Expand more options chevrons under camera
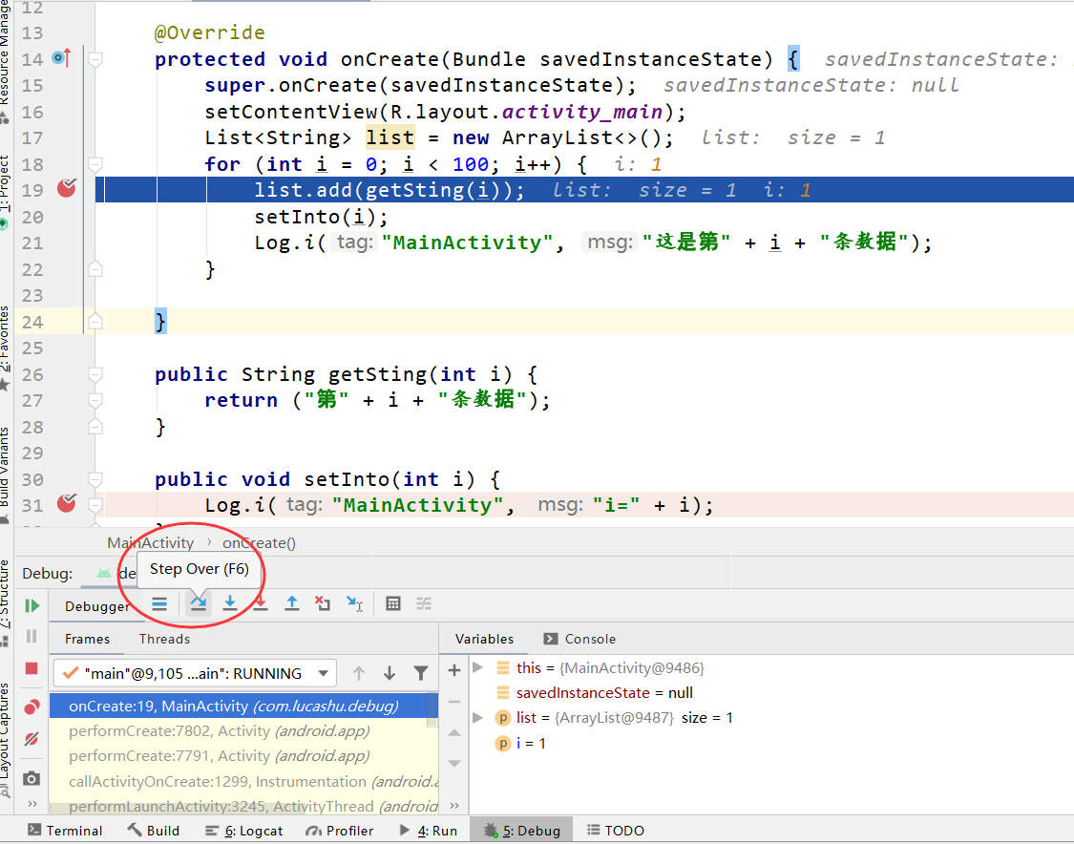The image size is (1074, 844). pos(32,804)
